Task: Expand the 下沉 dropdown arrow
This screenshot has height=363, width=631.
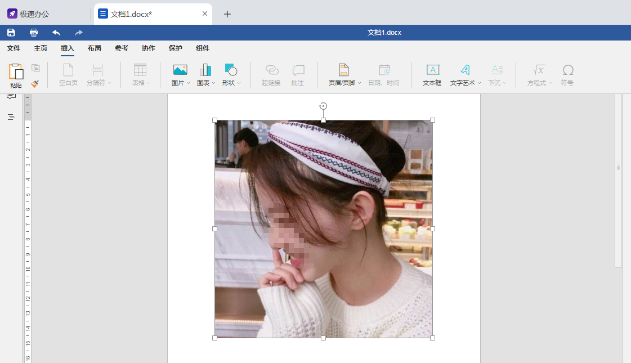Action: point(504,83)
